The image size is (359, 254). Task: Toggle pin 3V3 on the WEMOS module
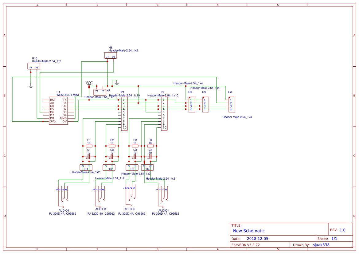point(53,121)
